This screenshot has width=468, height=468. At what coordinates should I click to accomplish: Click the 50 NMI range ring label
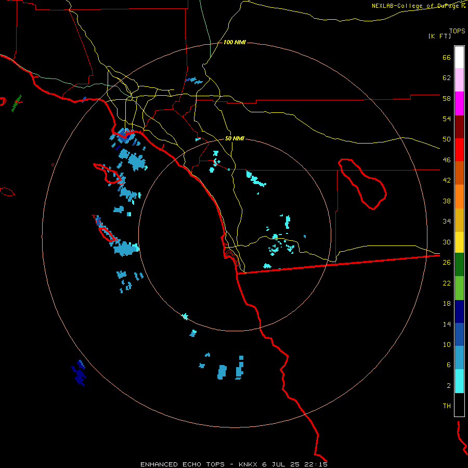(235, 138)
